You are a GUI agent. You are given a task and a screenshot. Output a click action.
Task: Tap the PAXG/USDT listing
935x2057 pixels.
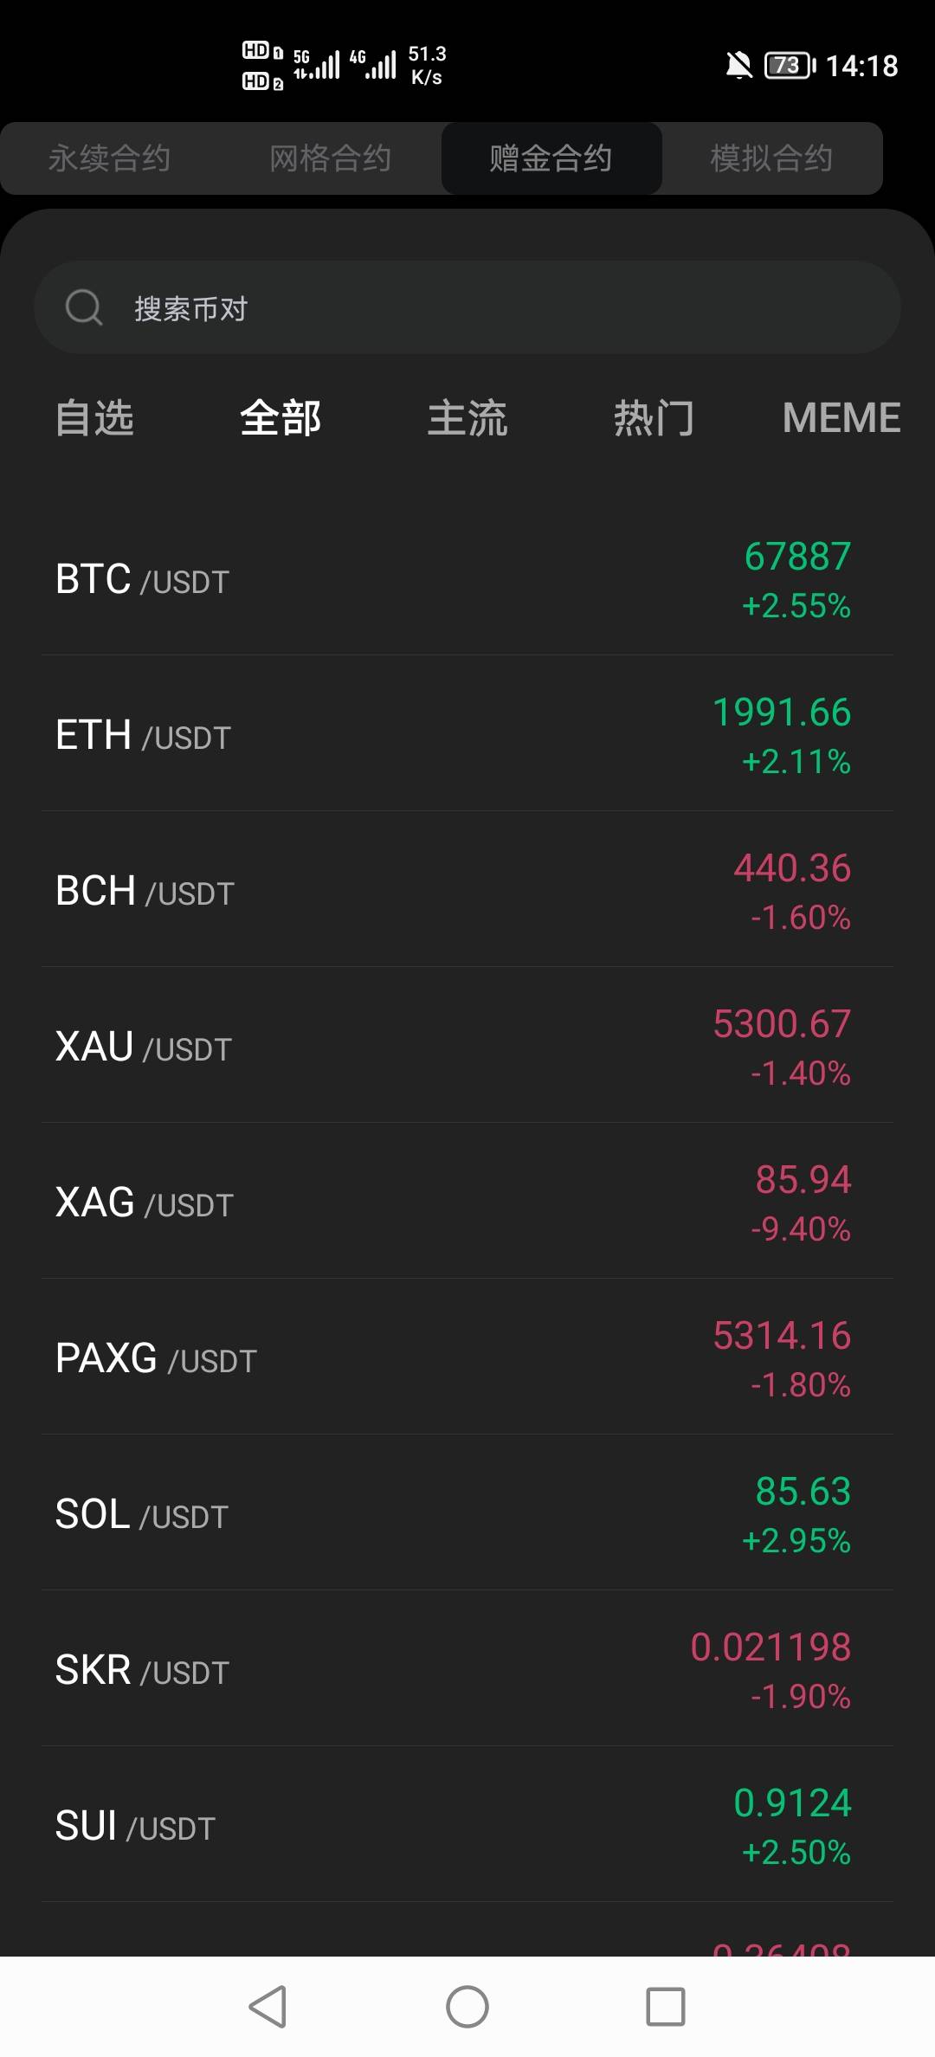point(467,1358)
